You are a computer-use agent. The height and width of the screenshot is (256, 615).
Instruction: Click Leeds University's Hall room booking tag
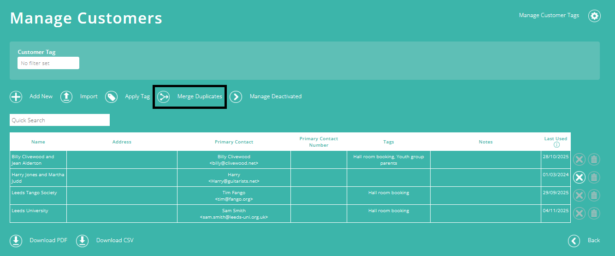pyautogui.click(x=389, y=210)
